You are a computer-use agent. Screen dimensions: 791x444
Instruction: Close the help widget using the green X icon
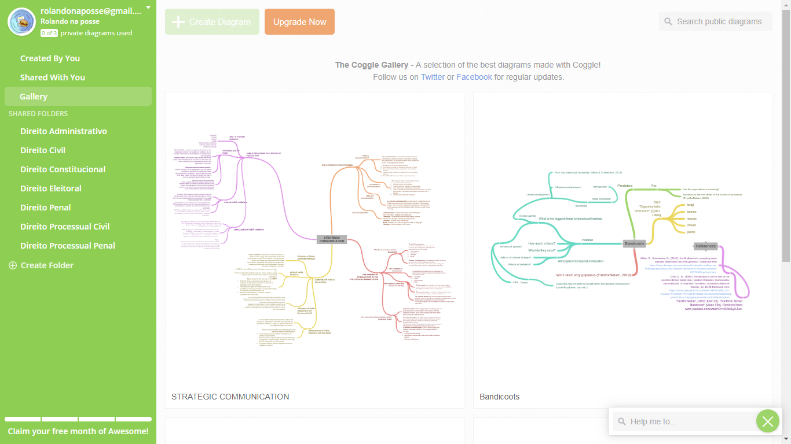point(768,421)
